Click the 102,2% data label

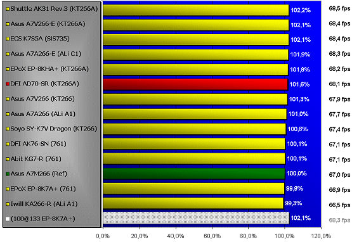[x=301, y=10]
